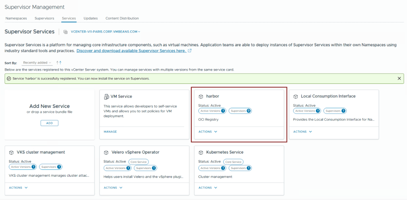The width and height of the screenshot is (407, 200).
Task: Click Core Service tag on Kubernetes Service
Action: click(233, 162)
